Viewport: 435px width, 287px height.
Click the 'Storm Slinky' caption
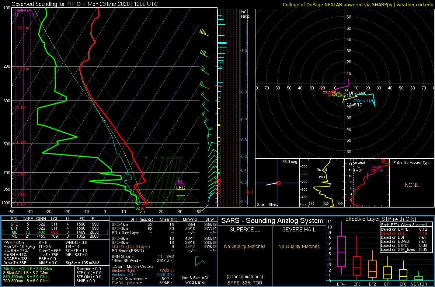(268, 205)
